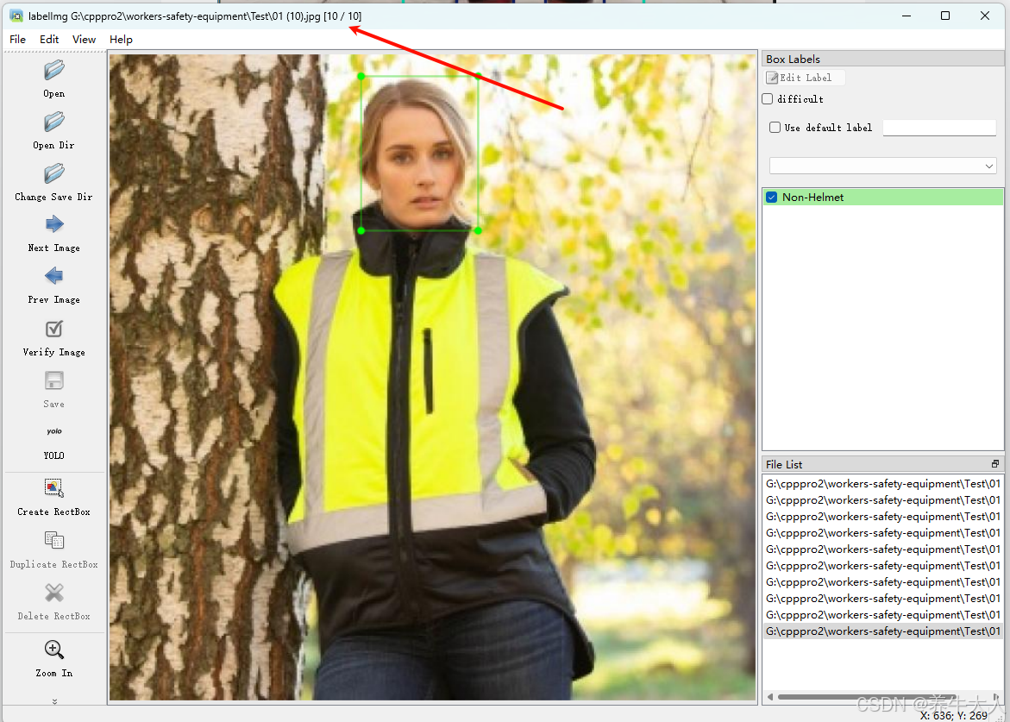The height and width of the screenshot is (722, 1010).
Task: Click the File List panel title
Action: [784, 464]
